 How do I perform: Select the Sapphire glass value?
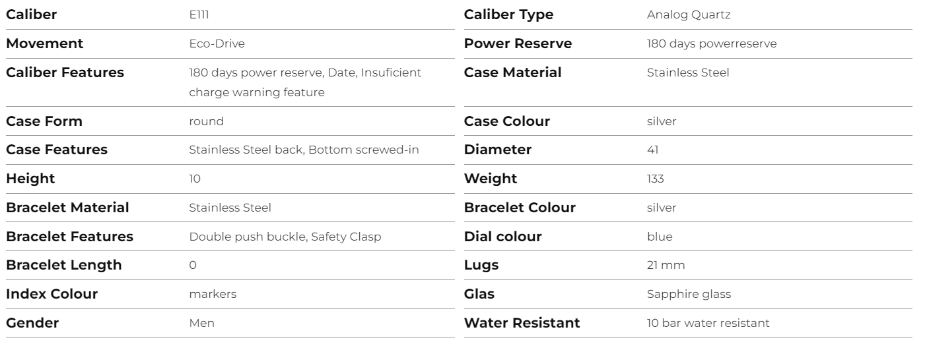coord(689,295)
